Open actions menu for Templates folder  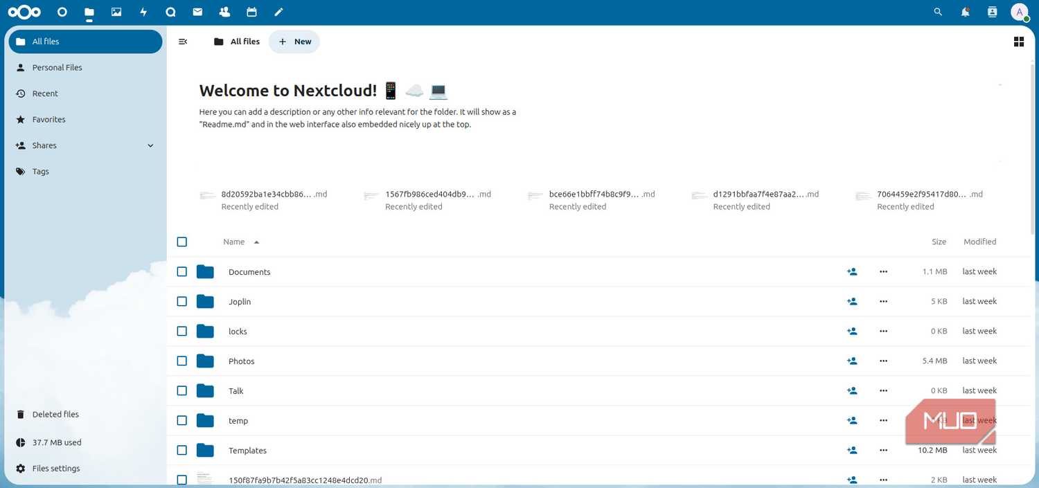coord(883,451)
